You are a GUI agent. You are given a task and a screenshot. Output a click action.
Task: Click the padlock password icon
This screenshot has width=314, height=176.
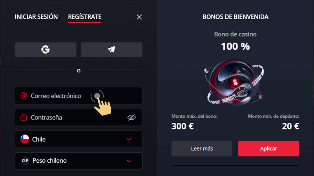24,117
